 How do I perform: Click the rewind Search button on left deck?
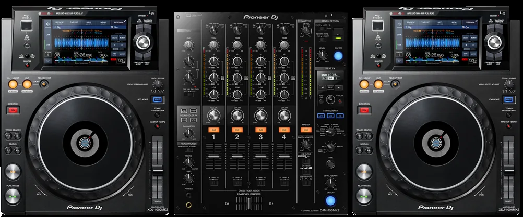click(x=8, y=150)
